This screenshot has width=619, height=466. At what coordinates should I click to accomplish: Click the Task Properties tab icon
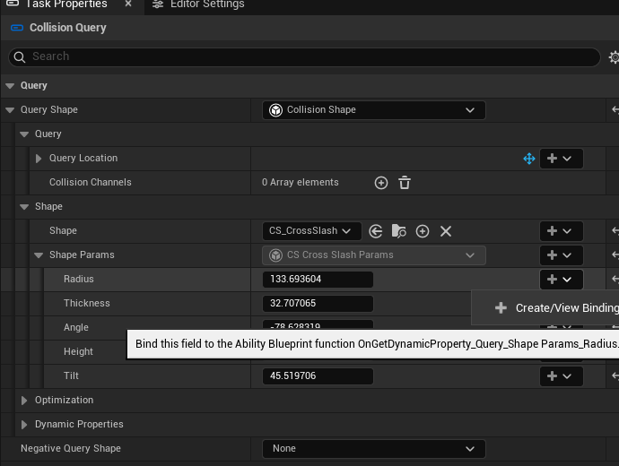tap(13, 4)
